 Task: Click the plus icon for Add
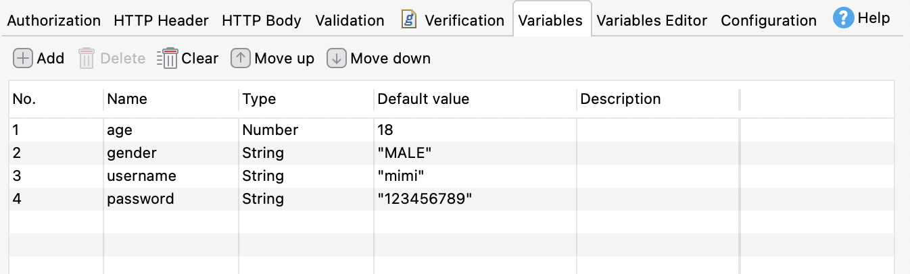(23, 59)
